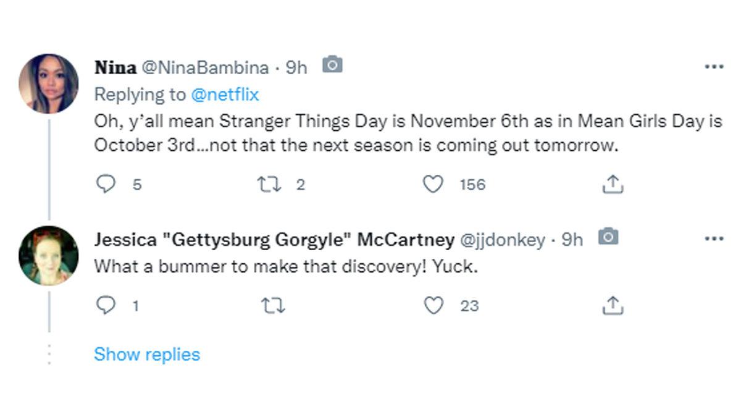Reply to Jessica McCartney's tweet
The width and height of the screenshot is (741, 417).
107,305
